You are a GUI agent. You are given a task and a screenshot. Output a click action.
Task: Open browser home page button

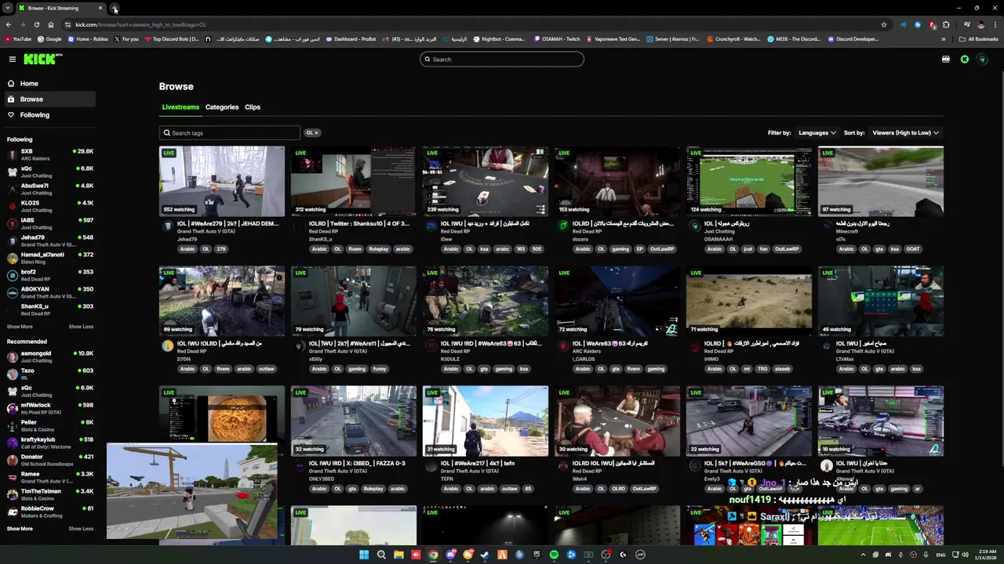[x=50, y=24]
